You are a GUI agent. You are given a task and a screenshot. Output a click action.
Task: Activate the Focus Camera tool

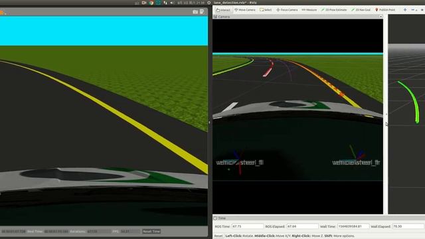click(287, 10)
